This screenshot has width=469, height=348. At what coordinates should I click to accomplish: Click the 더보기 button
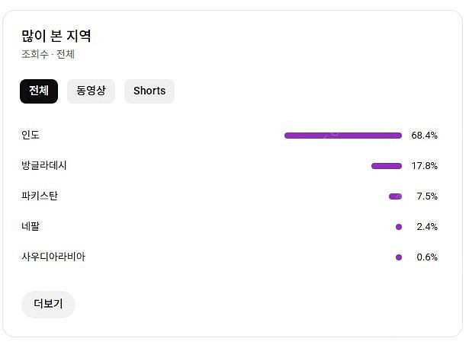(x=48, y=304)
